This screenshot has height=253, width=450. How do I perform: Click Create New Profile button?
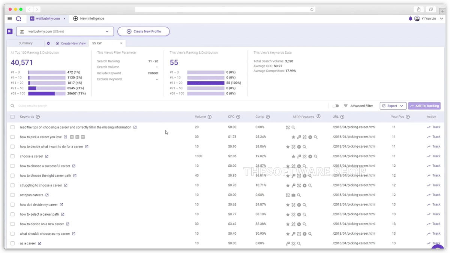click(x=144, y=32)
